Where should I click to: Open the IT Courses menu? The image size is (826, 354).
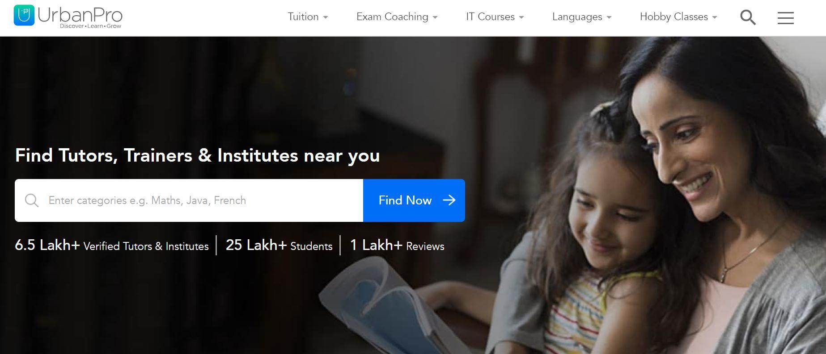495,17
